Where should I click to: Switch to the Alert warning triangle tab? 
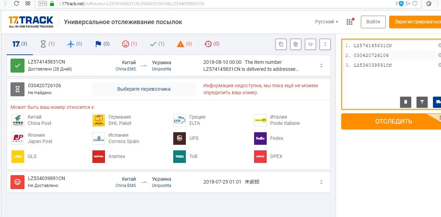point(184,44)
